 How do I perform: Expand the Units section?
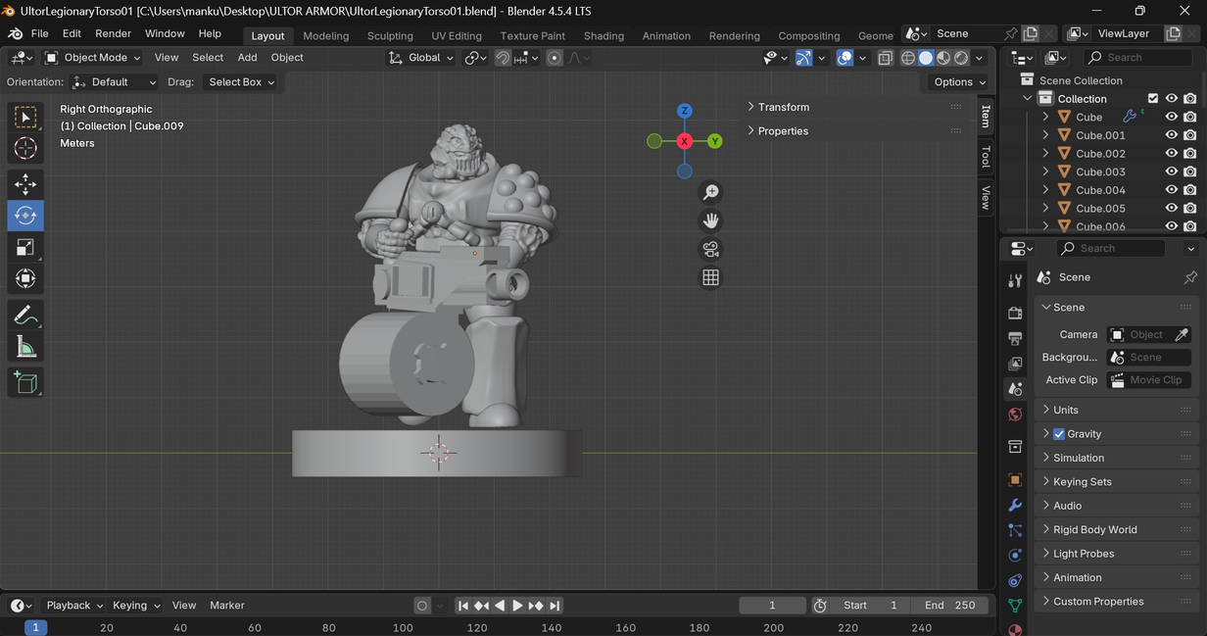pos(1066,410)
